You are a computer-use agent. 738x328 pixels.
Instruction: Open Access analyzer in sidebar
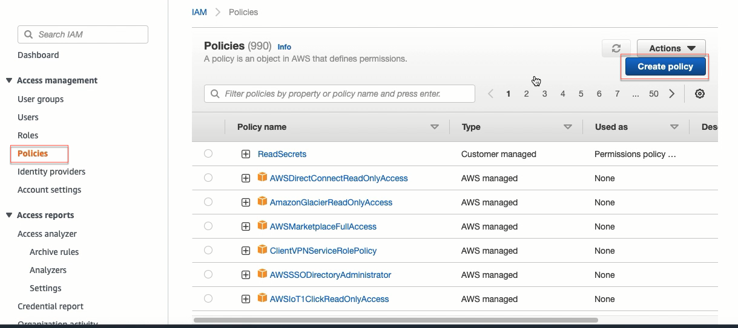(47, 234)
